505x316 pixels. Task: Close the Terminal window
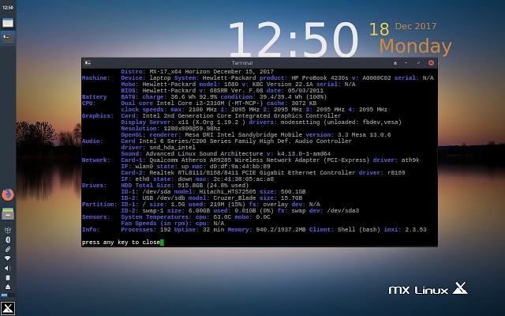click(x=431, y=63)
